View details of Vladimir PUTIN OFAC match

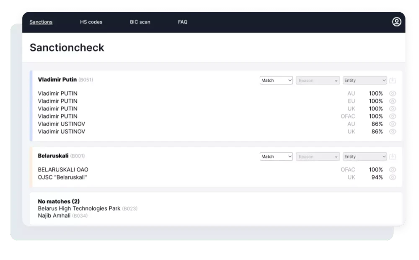click(393, 116)
